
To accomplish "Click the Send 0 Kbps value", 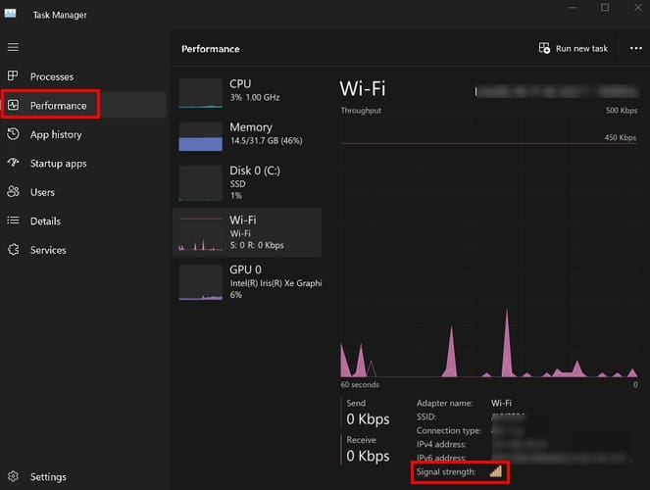I will pos(368,419).
